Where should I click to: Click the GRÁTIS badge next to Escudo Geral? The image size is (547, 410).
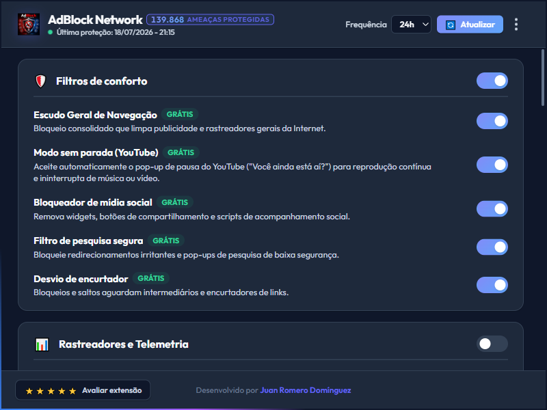point(180,114)
